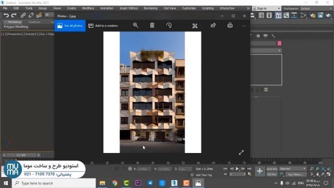
Task: Open the selection filter All dropdown
Action: click(49, 15)
